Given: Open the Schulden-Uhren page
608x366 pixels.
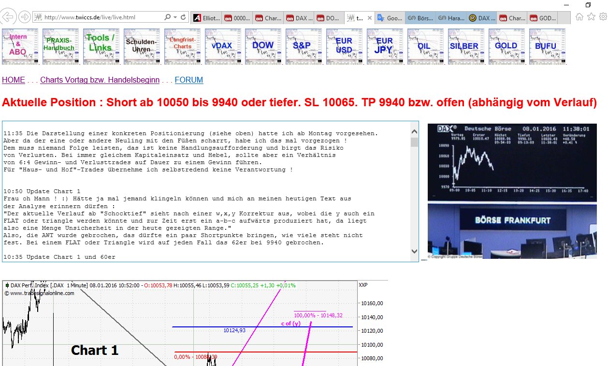Looking at the screenshot, I should coord(141,46).
